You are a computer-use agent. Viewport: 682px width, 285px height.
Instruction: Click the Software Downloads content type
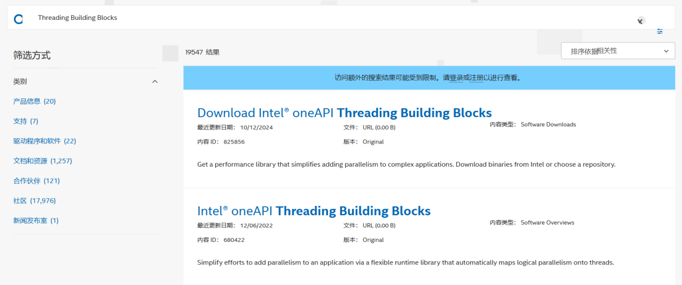tap(548, 124)
